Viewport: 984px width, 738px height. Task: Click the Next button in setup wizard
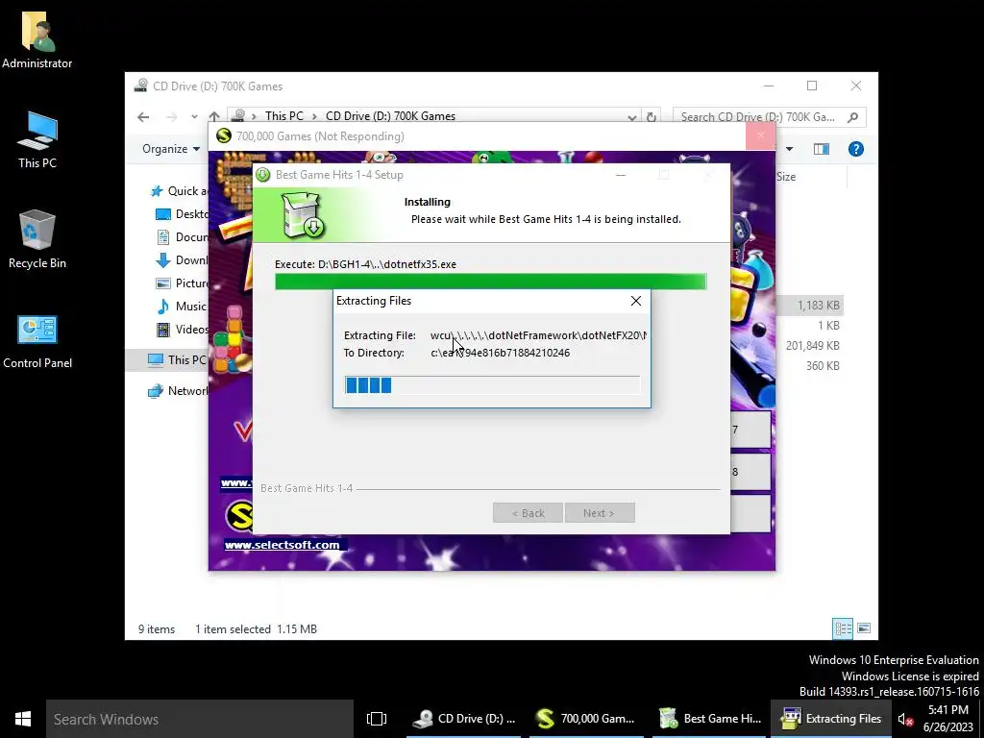point(600,513)
